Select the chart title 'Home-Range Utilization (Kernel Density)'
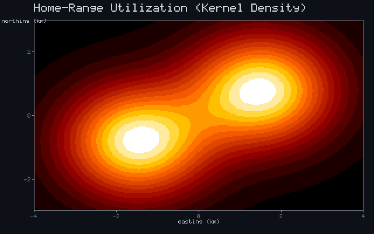This screenshot has width=374, height=234. (x=169, y=8)
